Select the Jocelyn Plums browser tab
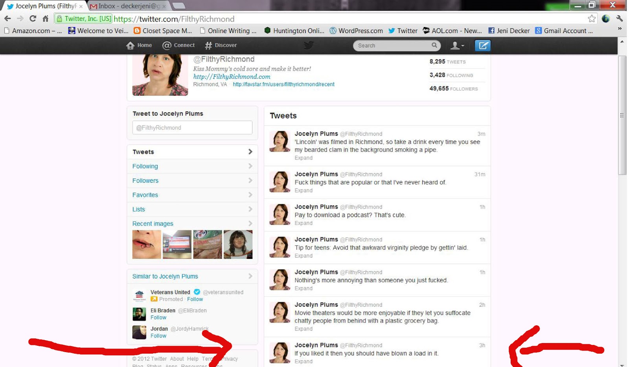 pos(44,6)
